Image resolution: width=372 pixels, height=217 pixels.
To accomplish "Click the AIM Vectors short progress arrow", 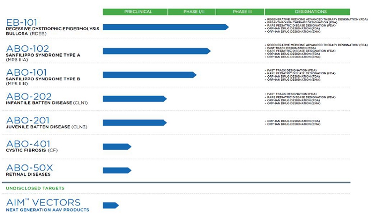I will pos(111,205).
